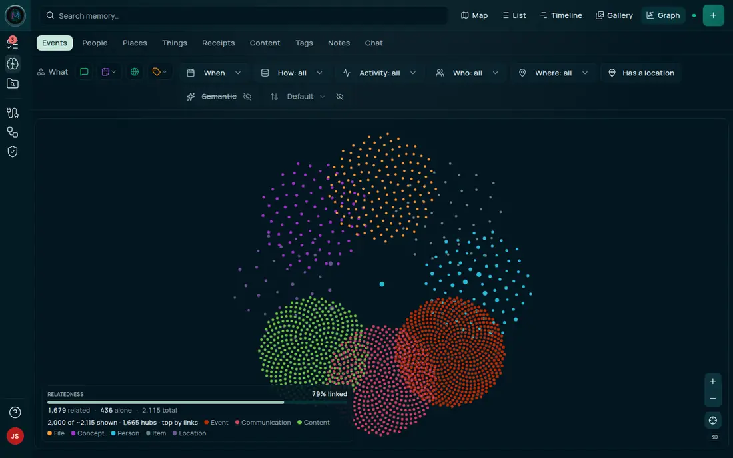Image resolution: width=733 pixels, height=458 pixels.
Task: Open the tasks checklist with notification badge
Action: 13,43
